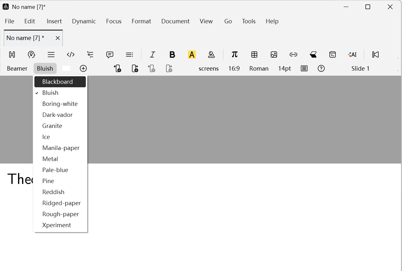Open the Beamer style dropdown
402x271 pixels.
[17, 68]
